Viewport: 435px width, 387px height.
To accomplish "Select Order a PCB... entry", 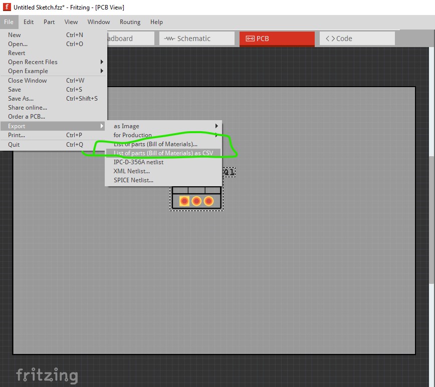I will coord(53,117).
